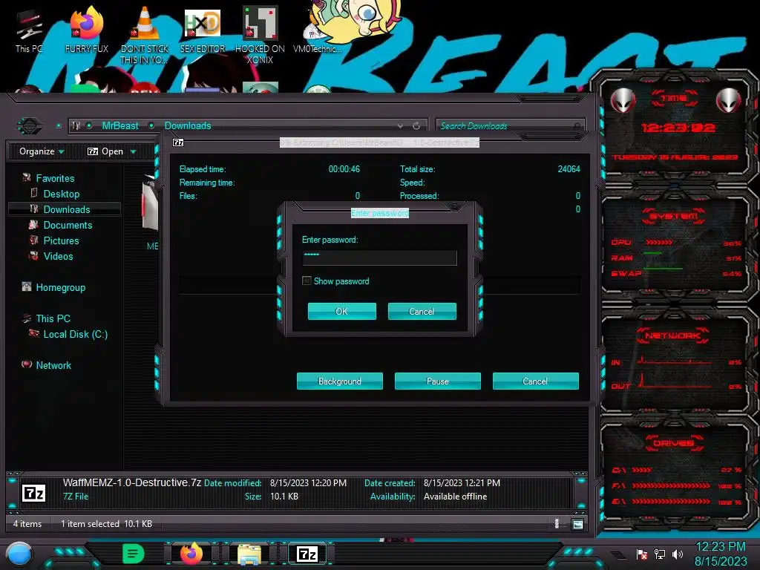This screenshot has width=760, height=570.
Task: Click OK in the Enter password dialog
Action: point(341,311)
